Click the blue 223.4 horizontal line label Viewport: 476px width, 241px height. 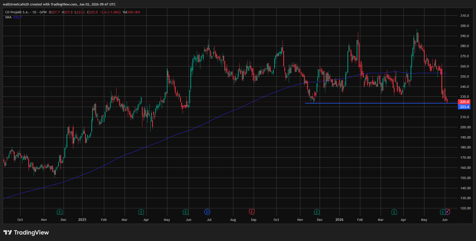(x=464, y=107)
